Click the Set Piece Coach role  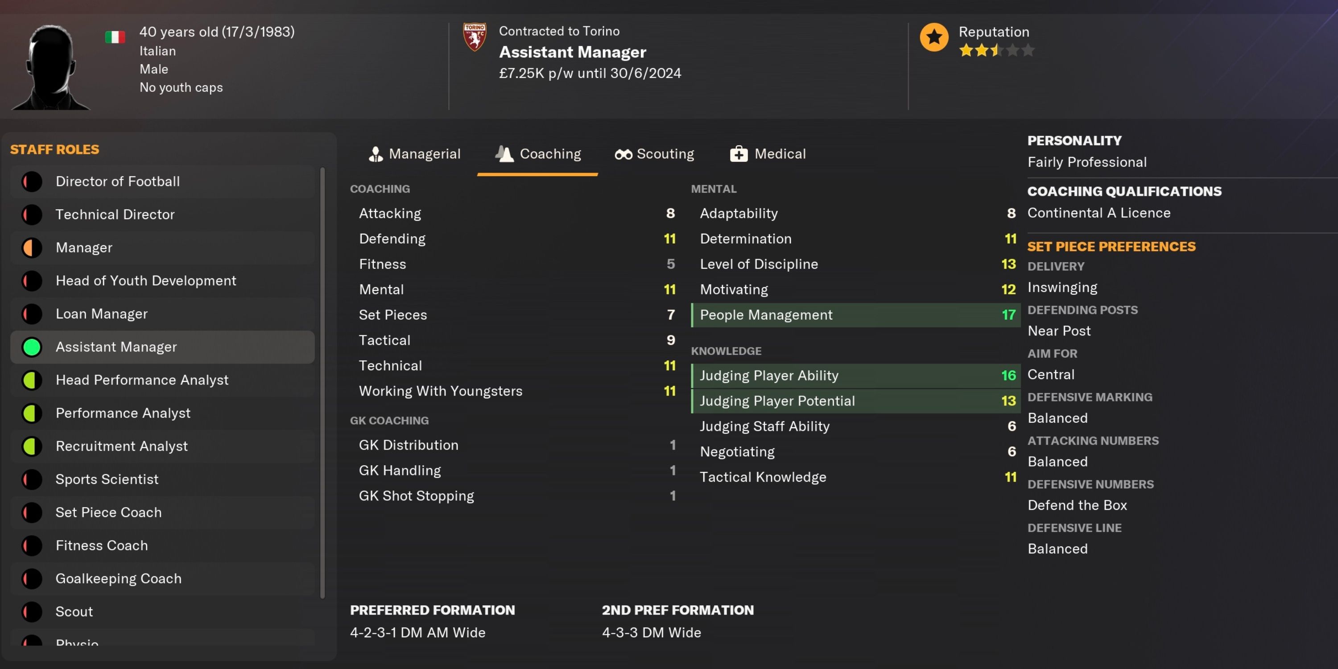[108, 512]
